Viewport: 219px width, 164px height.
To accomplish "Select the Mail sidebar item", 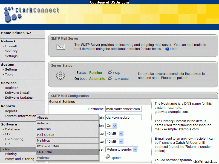I will [x=18, y=149].
